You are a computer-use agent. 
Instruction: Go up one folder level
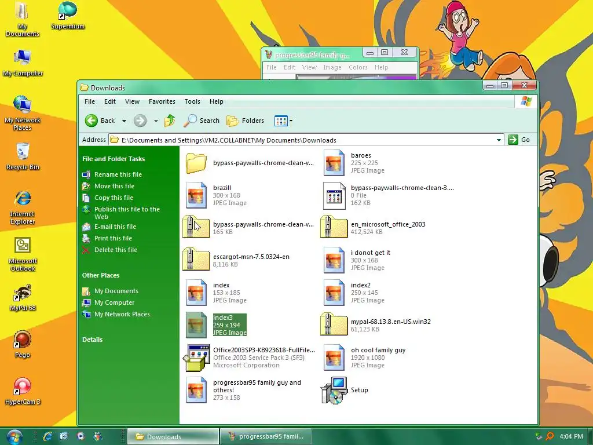tap(170, 121)
